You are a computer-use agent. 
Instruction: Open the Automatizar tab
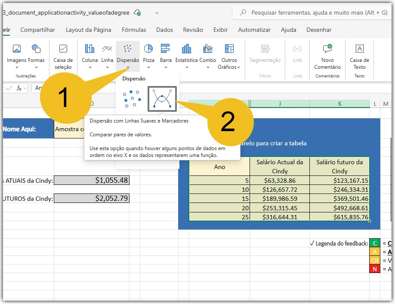point(254,30)
